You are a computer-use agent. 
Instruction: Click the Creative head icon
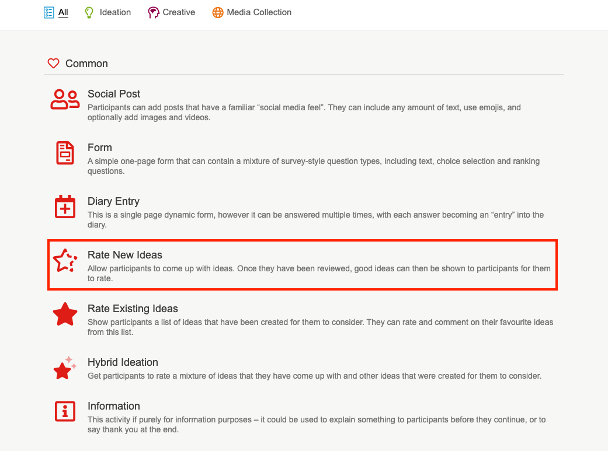click(x=154, y=12)
